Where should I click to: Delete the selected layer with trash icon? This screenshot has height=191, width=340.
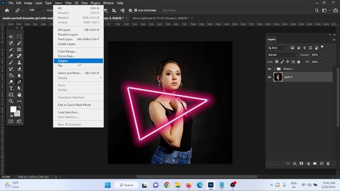pos(328,163)
